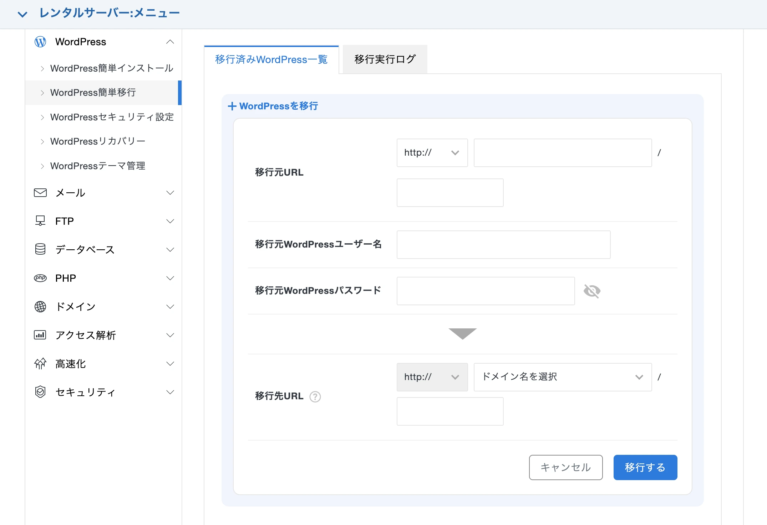The width and height of the screenshot is (767, 525).
Task: Toggle password visibility eye icon
Action: coord(592,291)
